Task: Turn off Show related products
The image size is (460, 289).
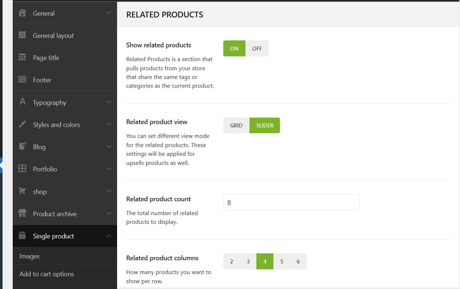Action: [257, 48]
